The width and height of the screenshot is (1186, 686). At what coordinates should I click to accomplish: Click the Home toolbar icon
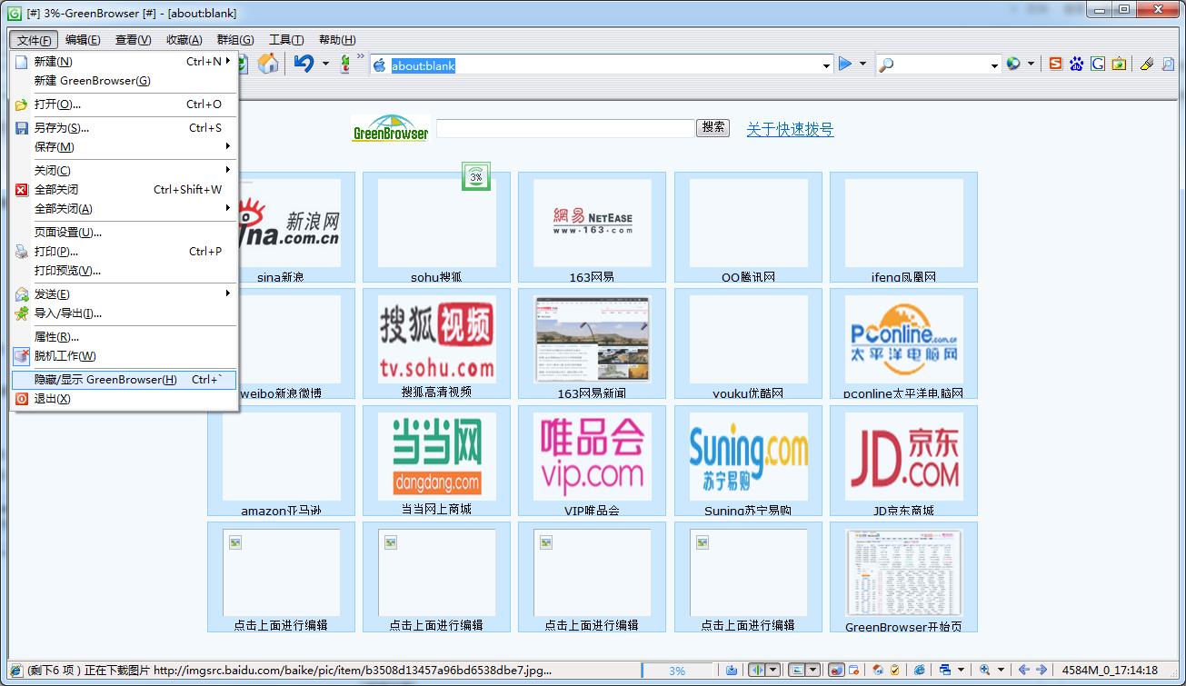pyautogui.click(x=268, y=64)
